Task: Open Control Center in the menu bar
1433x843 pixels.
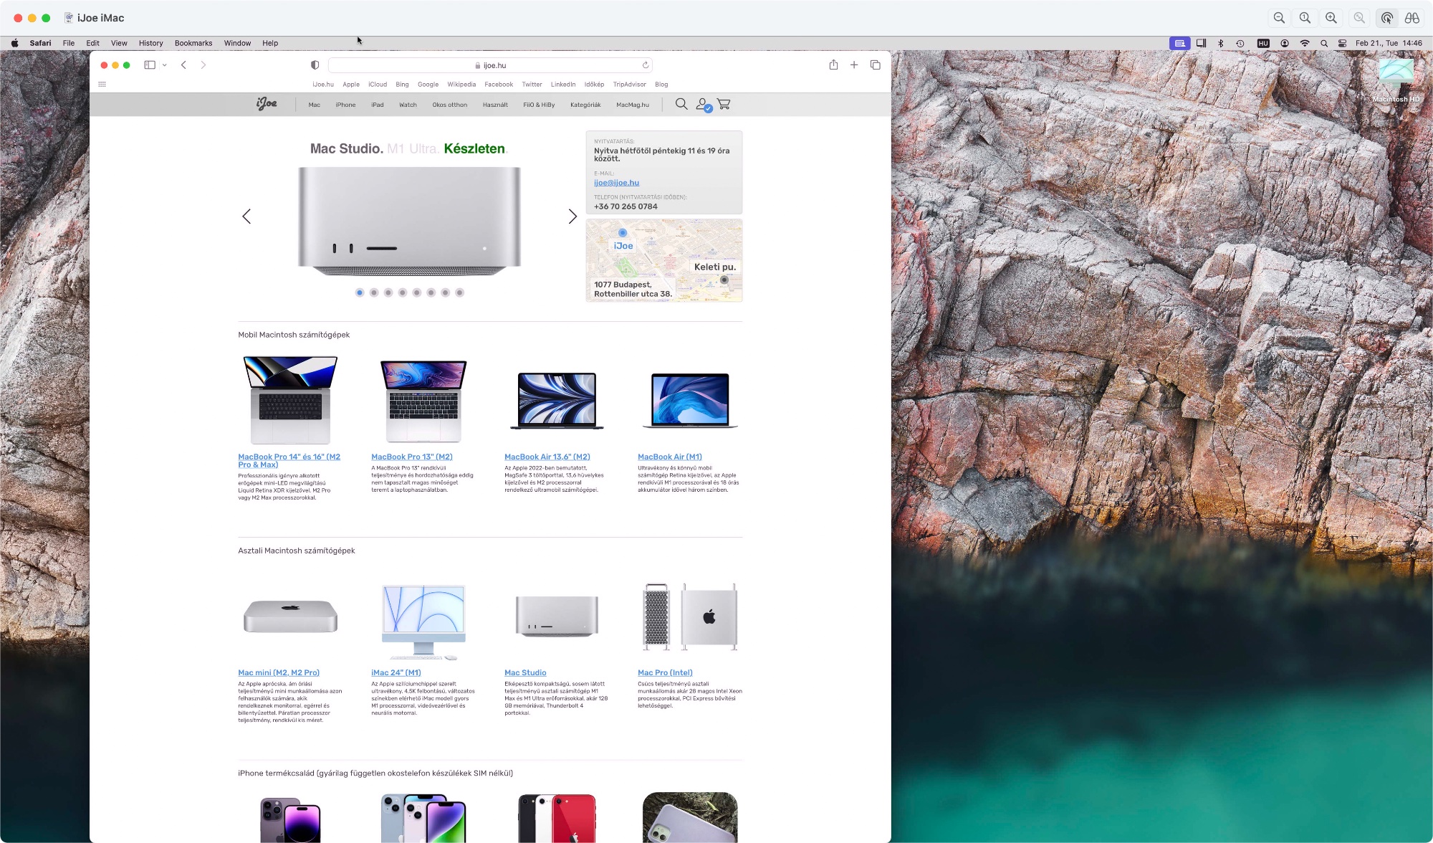Action: coord(1342,43)
